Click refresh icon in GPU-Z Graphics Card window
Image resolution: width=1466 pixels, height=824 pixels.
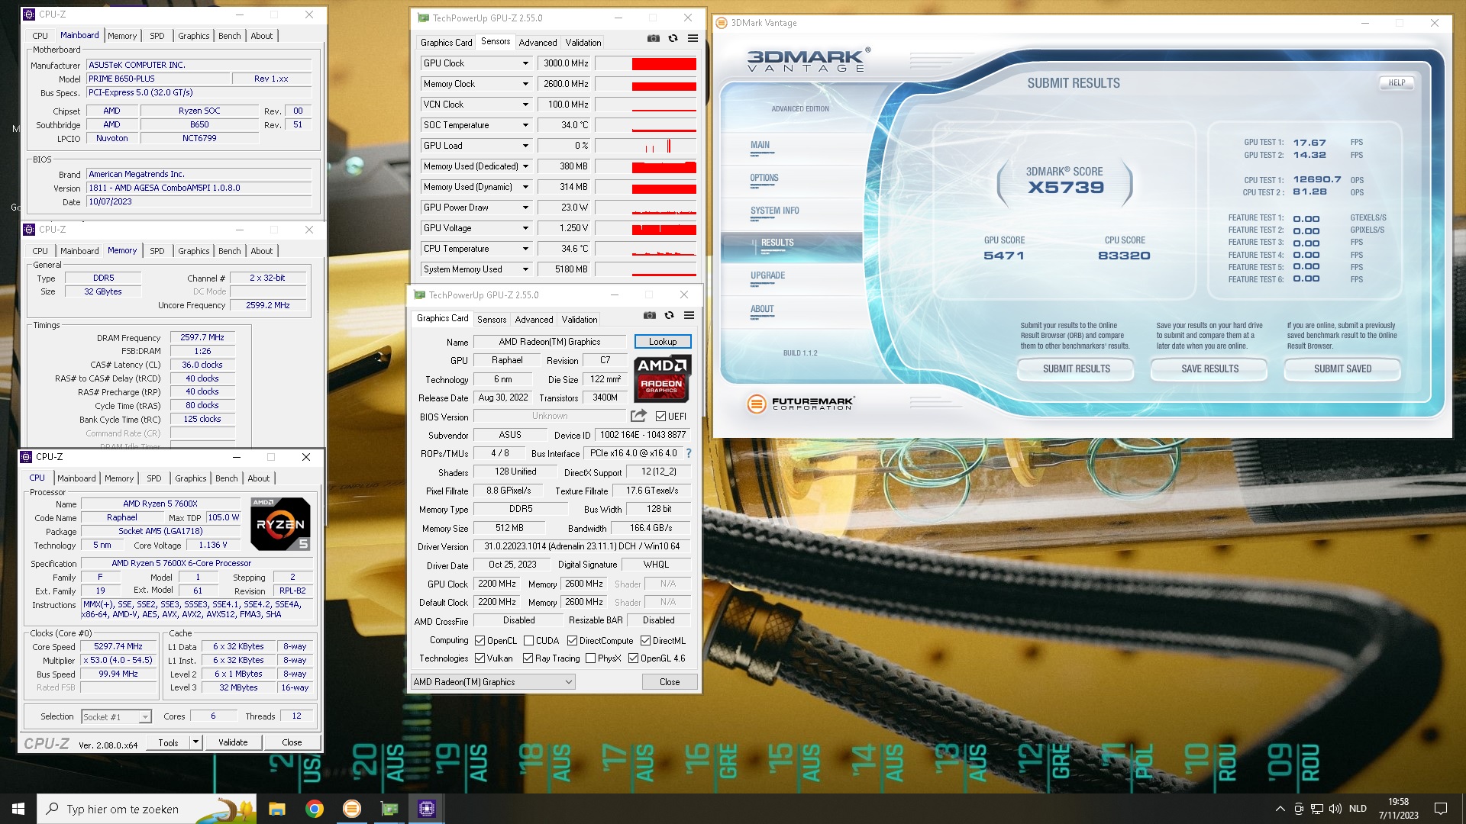(669, 315)
